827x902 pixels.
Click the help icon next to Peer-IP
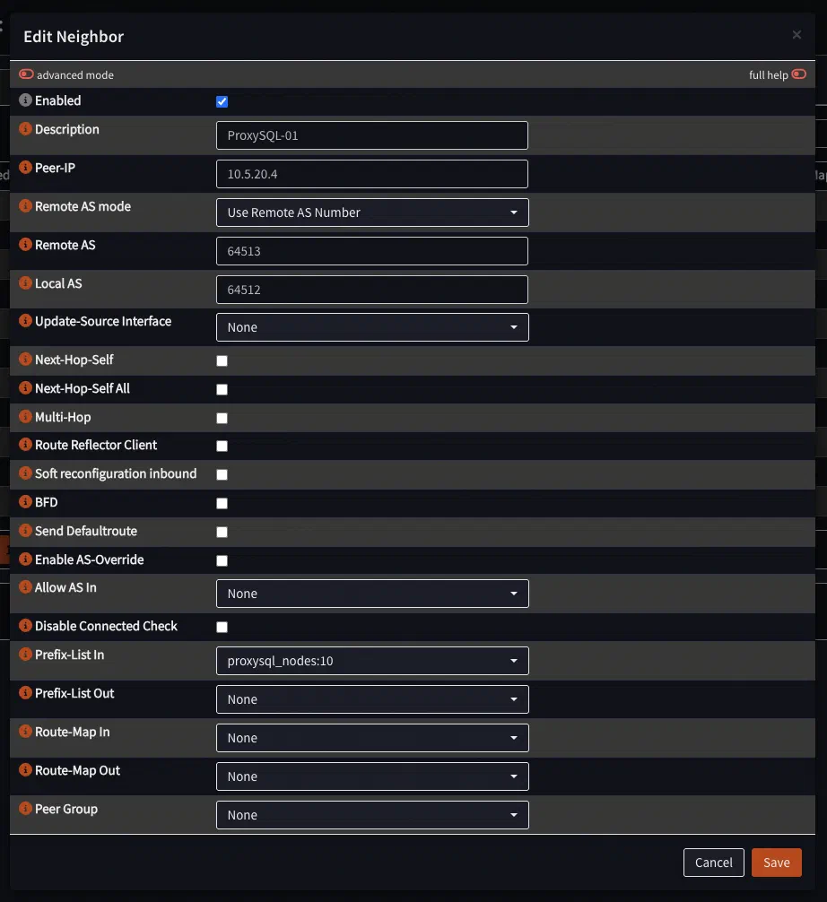click(x=25, y=168)
